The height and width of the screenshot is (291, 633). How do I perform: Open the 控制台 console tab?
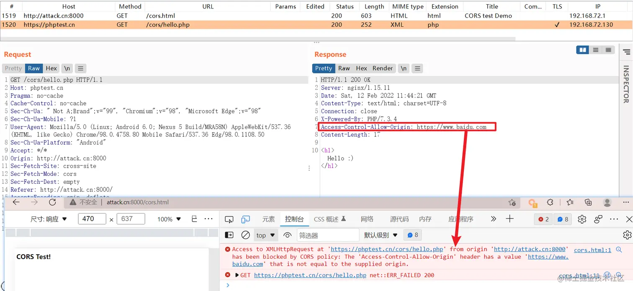click(x=294, y=219)
